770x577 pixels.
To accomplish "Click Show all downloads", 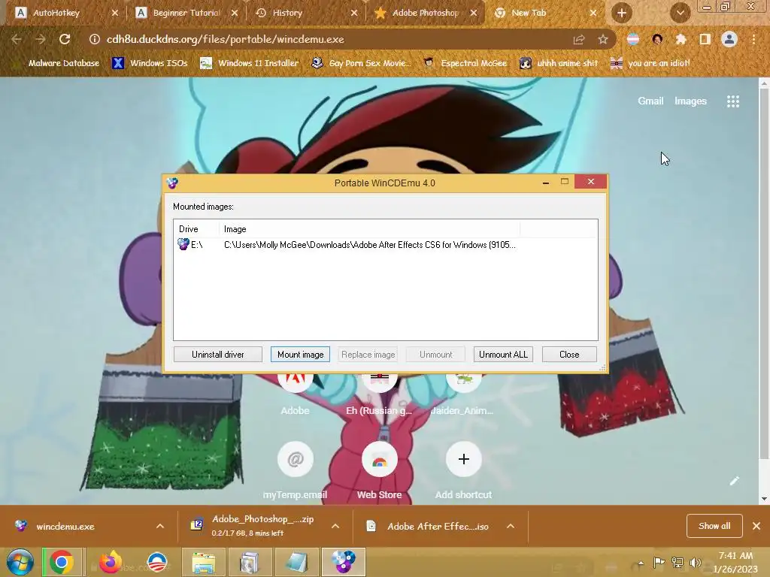I will click(x=714, y=526).
